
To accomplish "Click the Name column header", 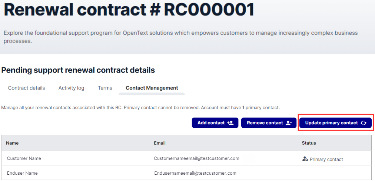I will [x=13, y=143].
